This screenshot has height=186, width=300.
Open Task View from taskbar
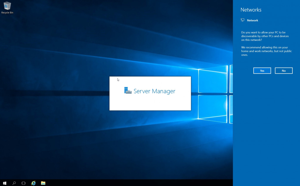[23, 183]
